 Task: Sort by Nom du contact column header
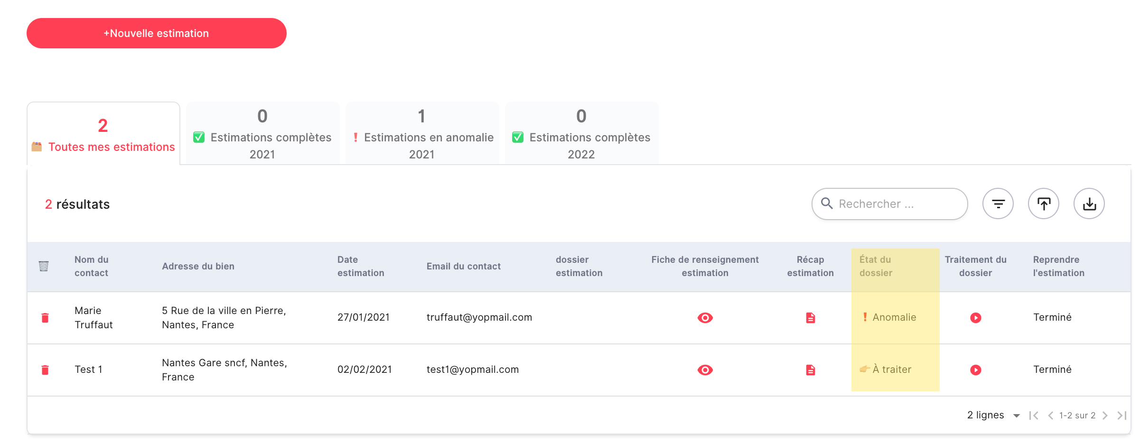92,266
